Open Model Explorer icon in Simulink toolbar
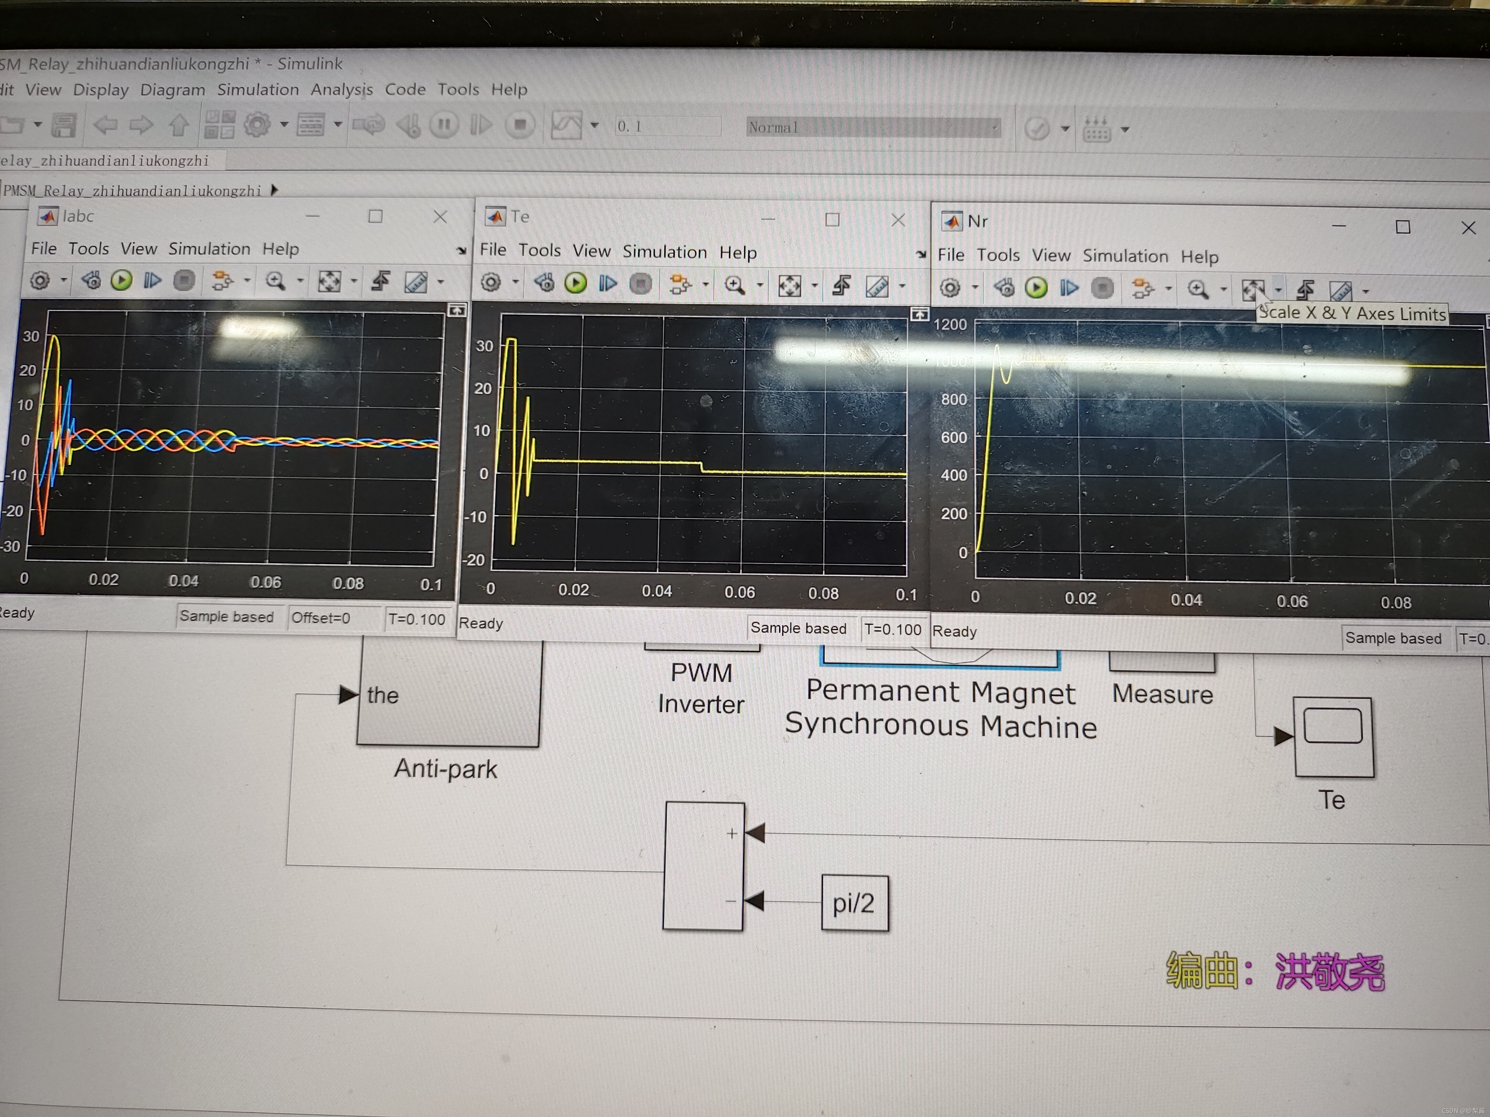 coord(310,124)
